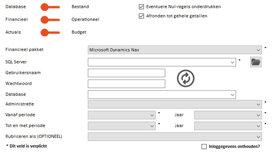Expand the Tot en met periode dropdown

[121, 126]
